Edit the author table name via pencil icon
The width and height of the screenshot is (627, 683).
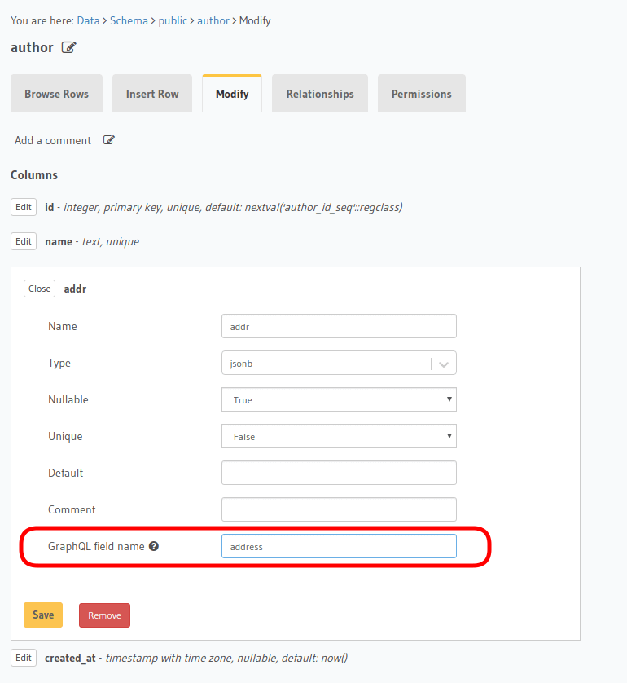pyautogui.click(x=68, y=47)
